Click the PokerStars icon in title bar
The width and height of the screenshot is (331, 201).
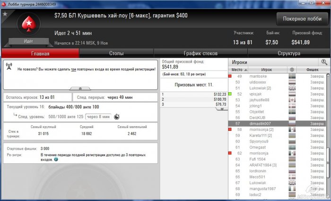coord(4,4)
